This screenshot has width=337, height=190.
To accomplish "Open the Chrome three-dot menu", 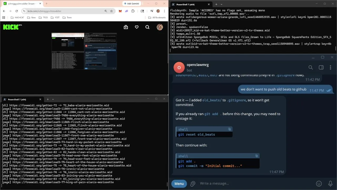I will (165, 11).
